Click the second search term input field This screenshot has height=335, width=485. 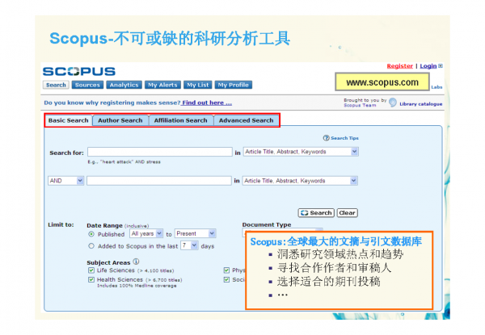pos(159,181)
